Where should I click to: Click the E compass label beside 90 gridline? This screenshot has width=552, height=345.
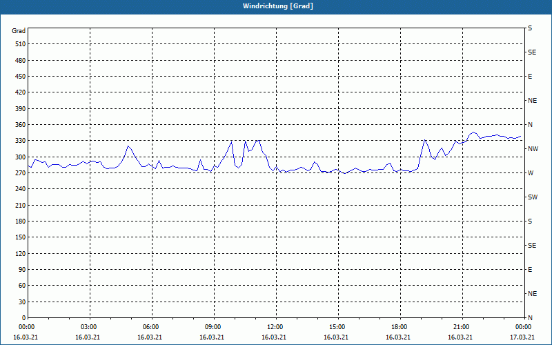pos(530,270)
